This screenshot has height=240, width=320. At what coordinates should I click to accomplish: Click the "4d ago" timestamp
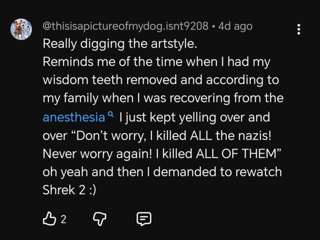pos(235,26)
